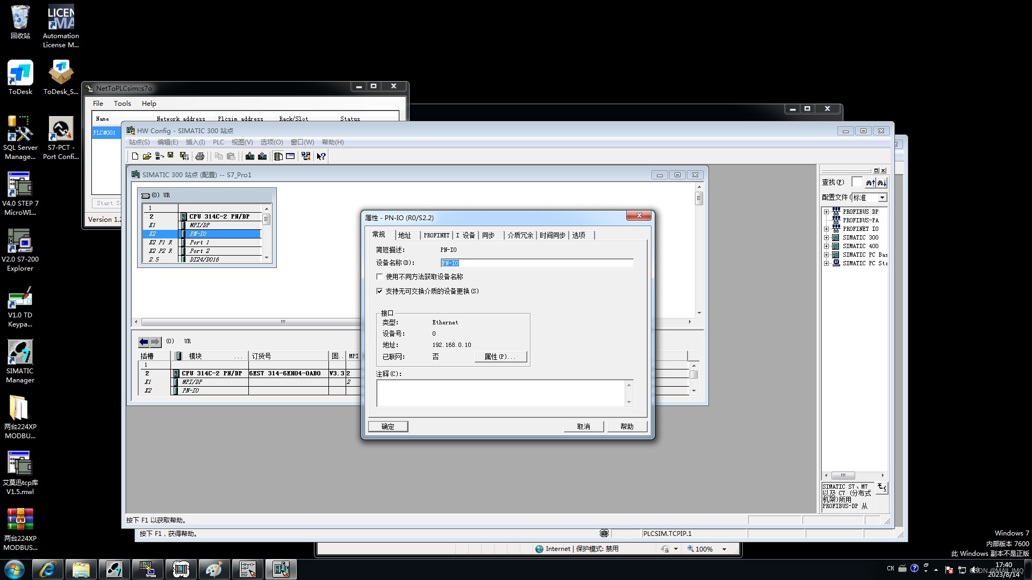Toggle the hardware catalog toolbar icon
The height and width of the screenshot is (580, 1032).
[278, 156]
